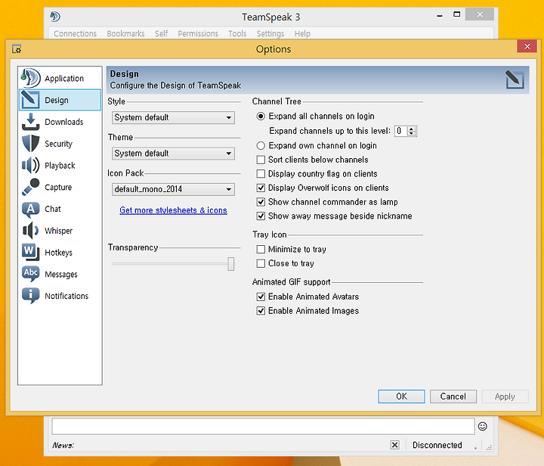Open the Playback speaker icon

[x=30, y=165]
